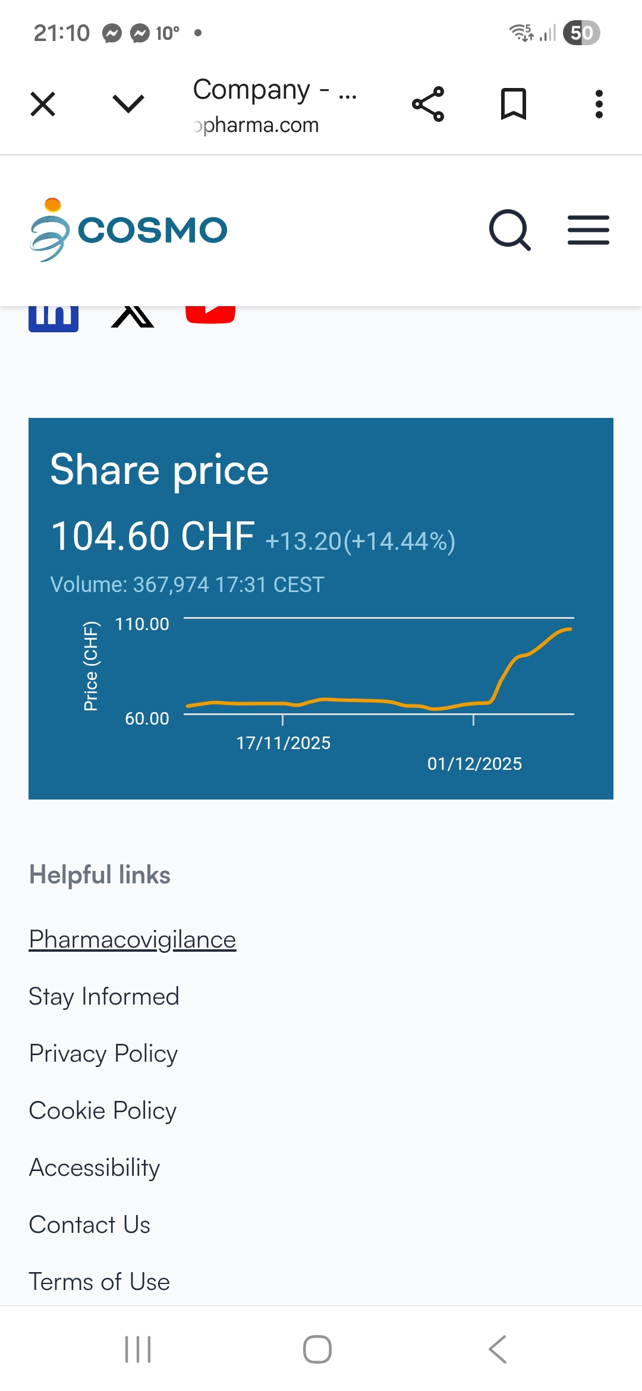Open the Stay Informed link
642x1391 pixels.
(104, 997)
